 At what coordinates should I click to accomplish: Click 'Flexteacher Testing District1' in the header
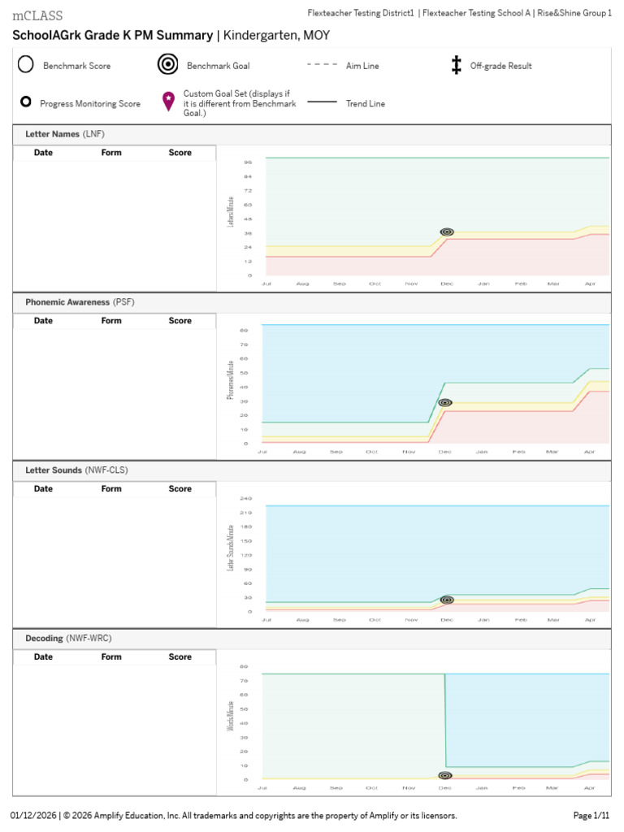[361, 13]
